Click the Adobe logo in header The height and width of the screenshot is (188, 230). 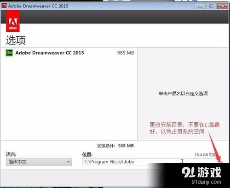(x=13, y=21)
